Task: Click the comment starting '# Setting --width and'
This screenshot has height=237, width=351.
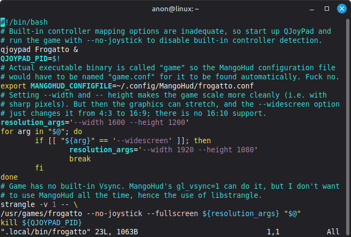Action: point(164,95)
